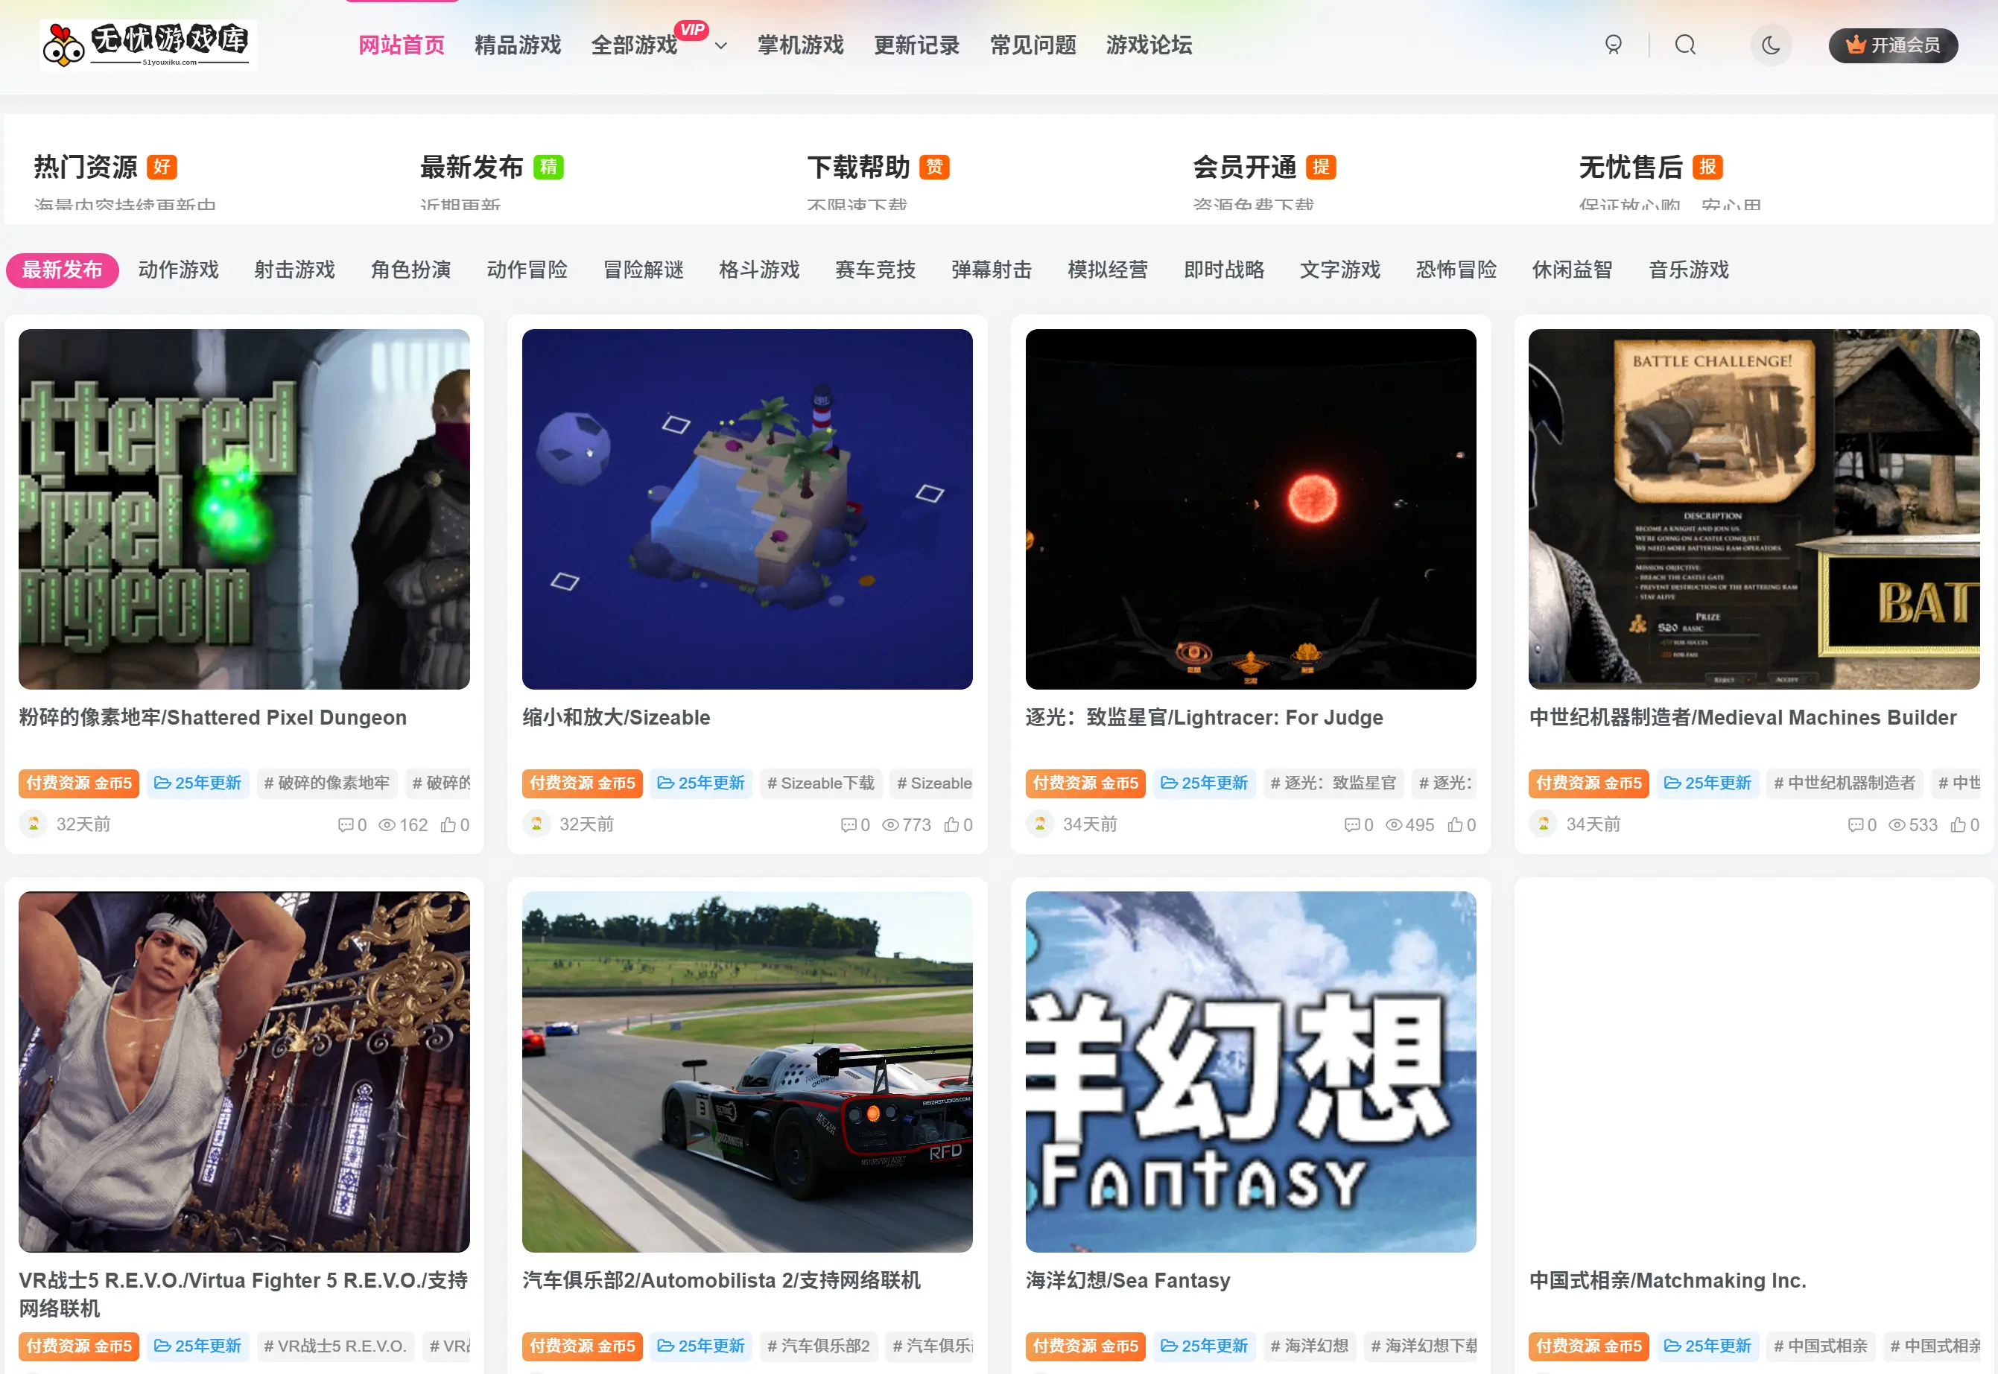Toggle dark mode with the moon icon

[1772, 45]
